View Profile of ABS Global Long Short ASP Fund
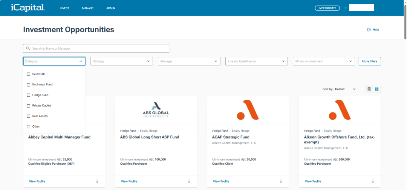 point(129,181)
